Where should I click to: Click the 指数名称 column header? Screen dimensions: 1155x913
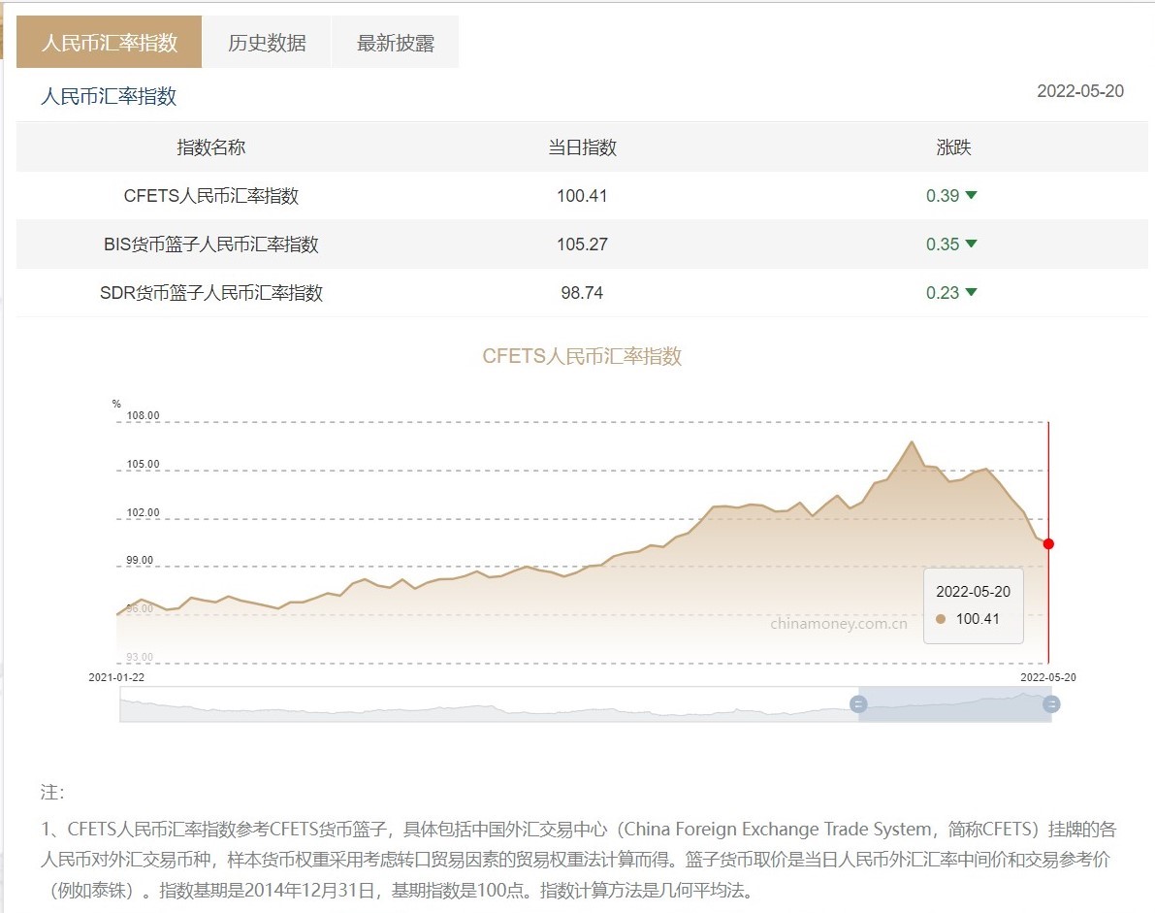pos(210,147)
